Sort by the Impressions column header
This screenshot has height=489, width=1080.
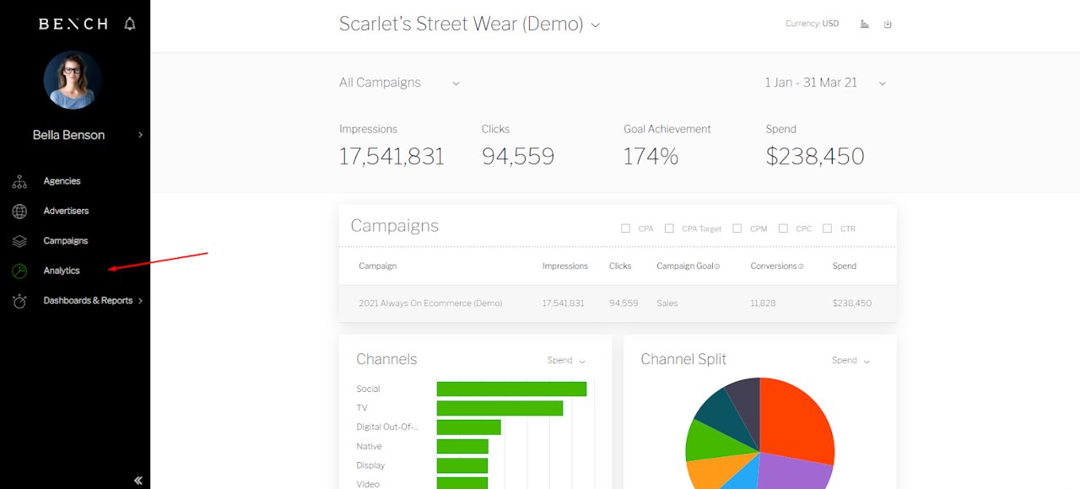[x=565, y=266]
